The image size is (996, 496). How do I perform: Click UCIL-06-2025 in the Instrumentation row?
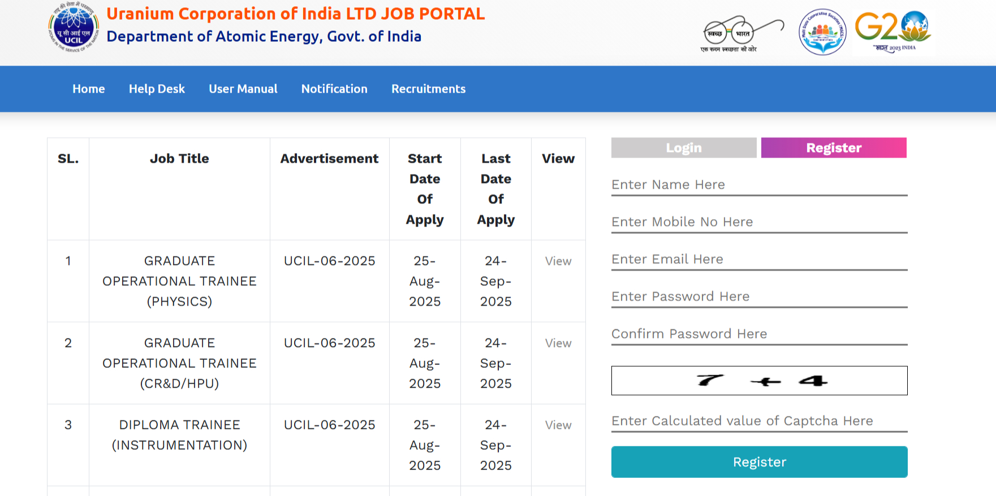[330, 425]
